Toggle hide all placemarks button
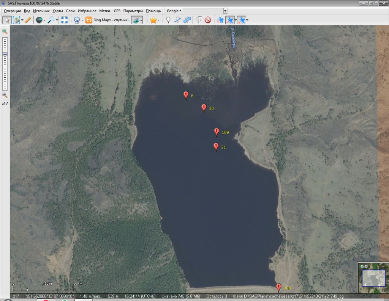 pyautogui.click(x=208, y=20)
